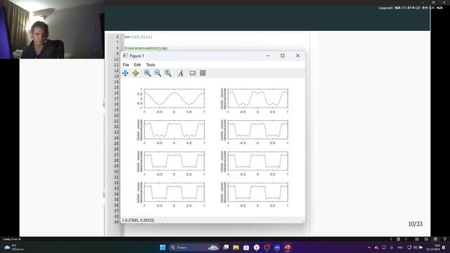Switch to Slide Sorter view icon
Screen dimensions: 450x253
[426, 239]
